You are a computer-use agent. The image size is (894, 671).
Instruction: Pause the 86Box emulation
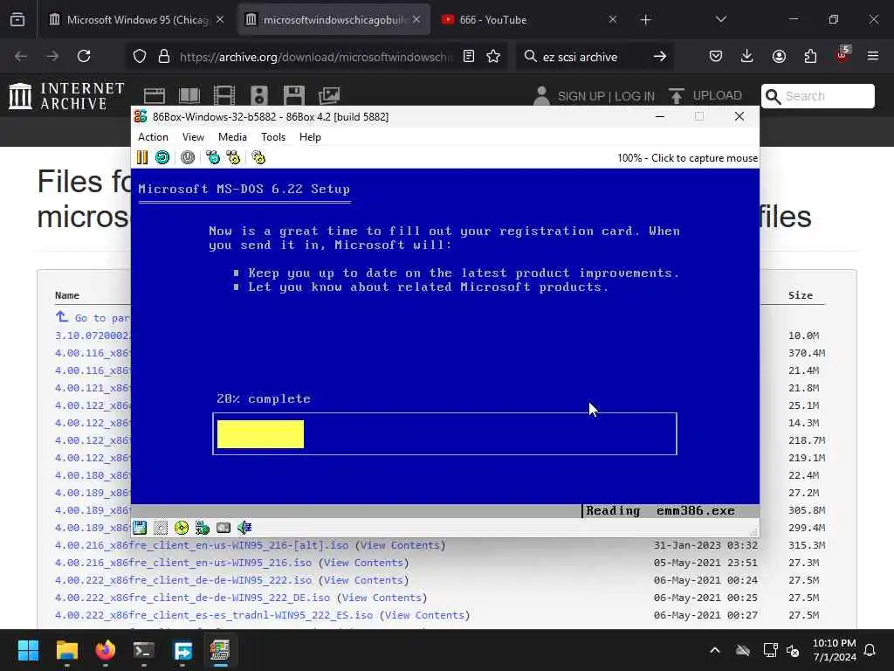pyautogui.click(x=142, y=157)
